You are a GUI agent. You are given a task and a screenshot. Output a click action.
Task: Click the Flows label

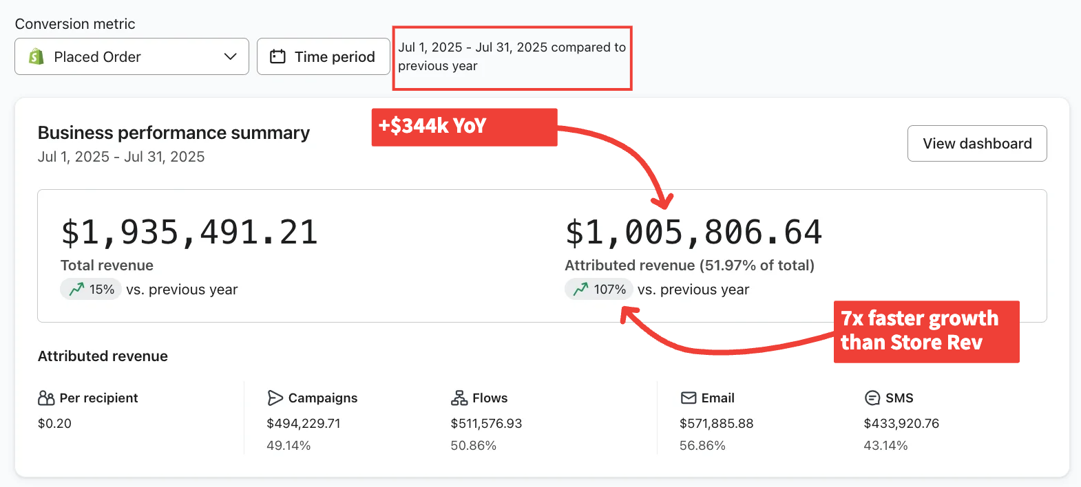click(490, 398)
